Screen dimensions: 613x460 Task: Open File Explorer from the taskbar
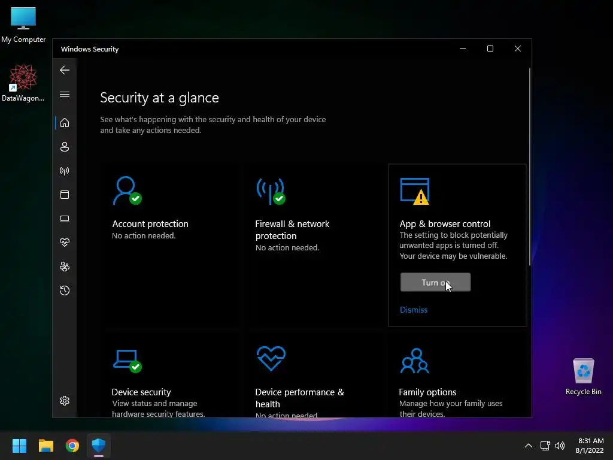45,446
